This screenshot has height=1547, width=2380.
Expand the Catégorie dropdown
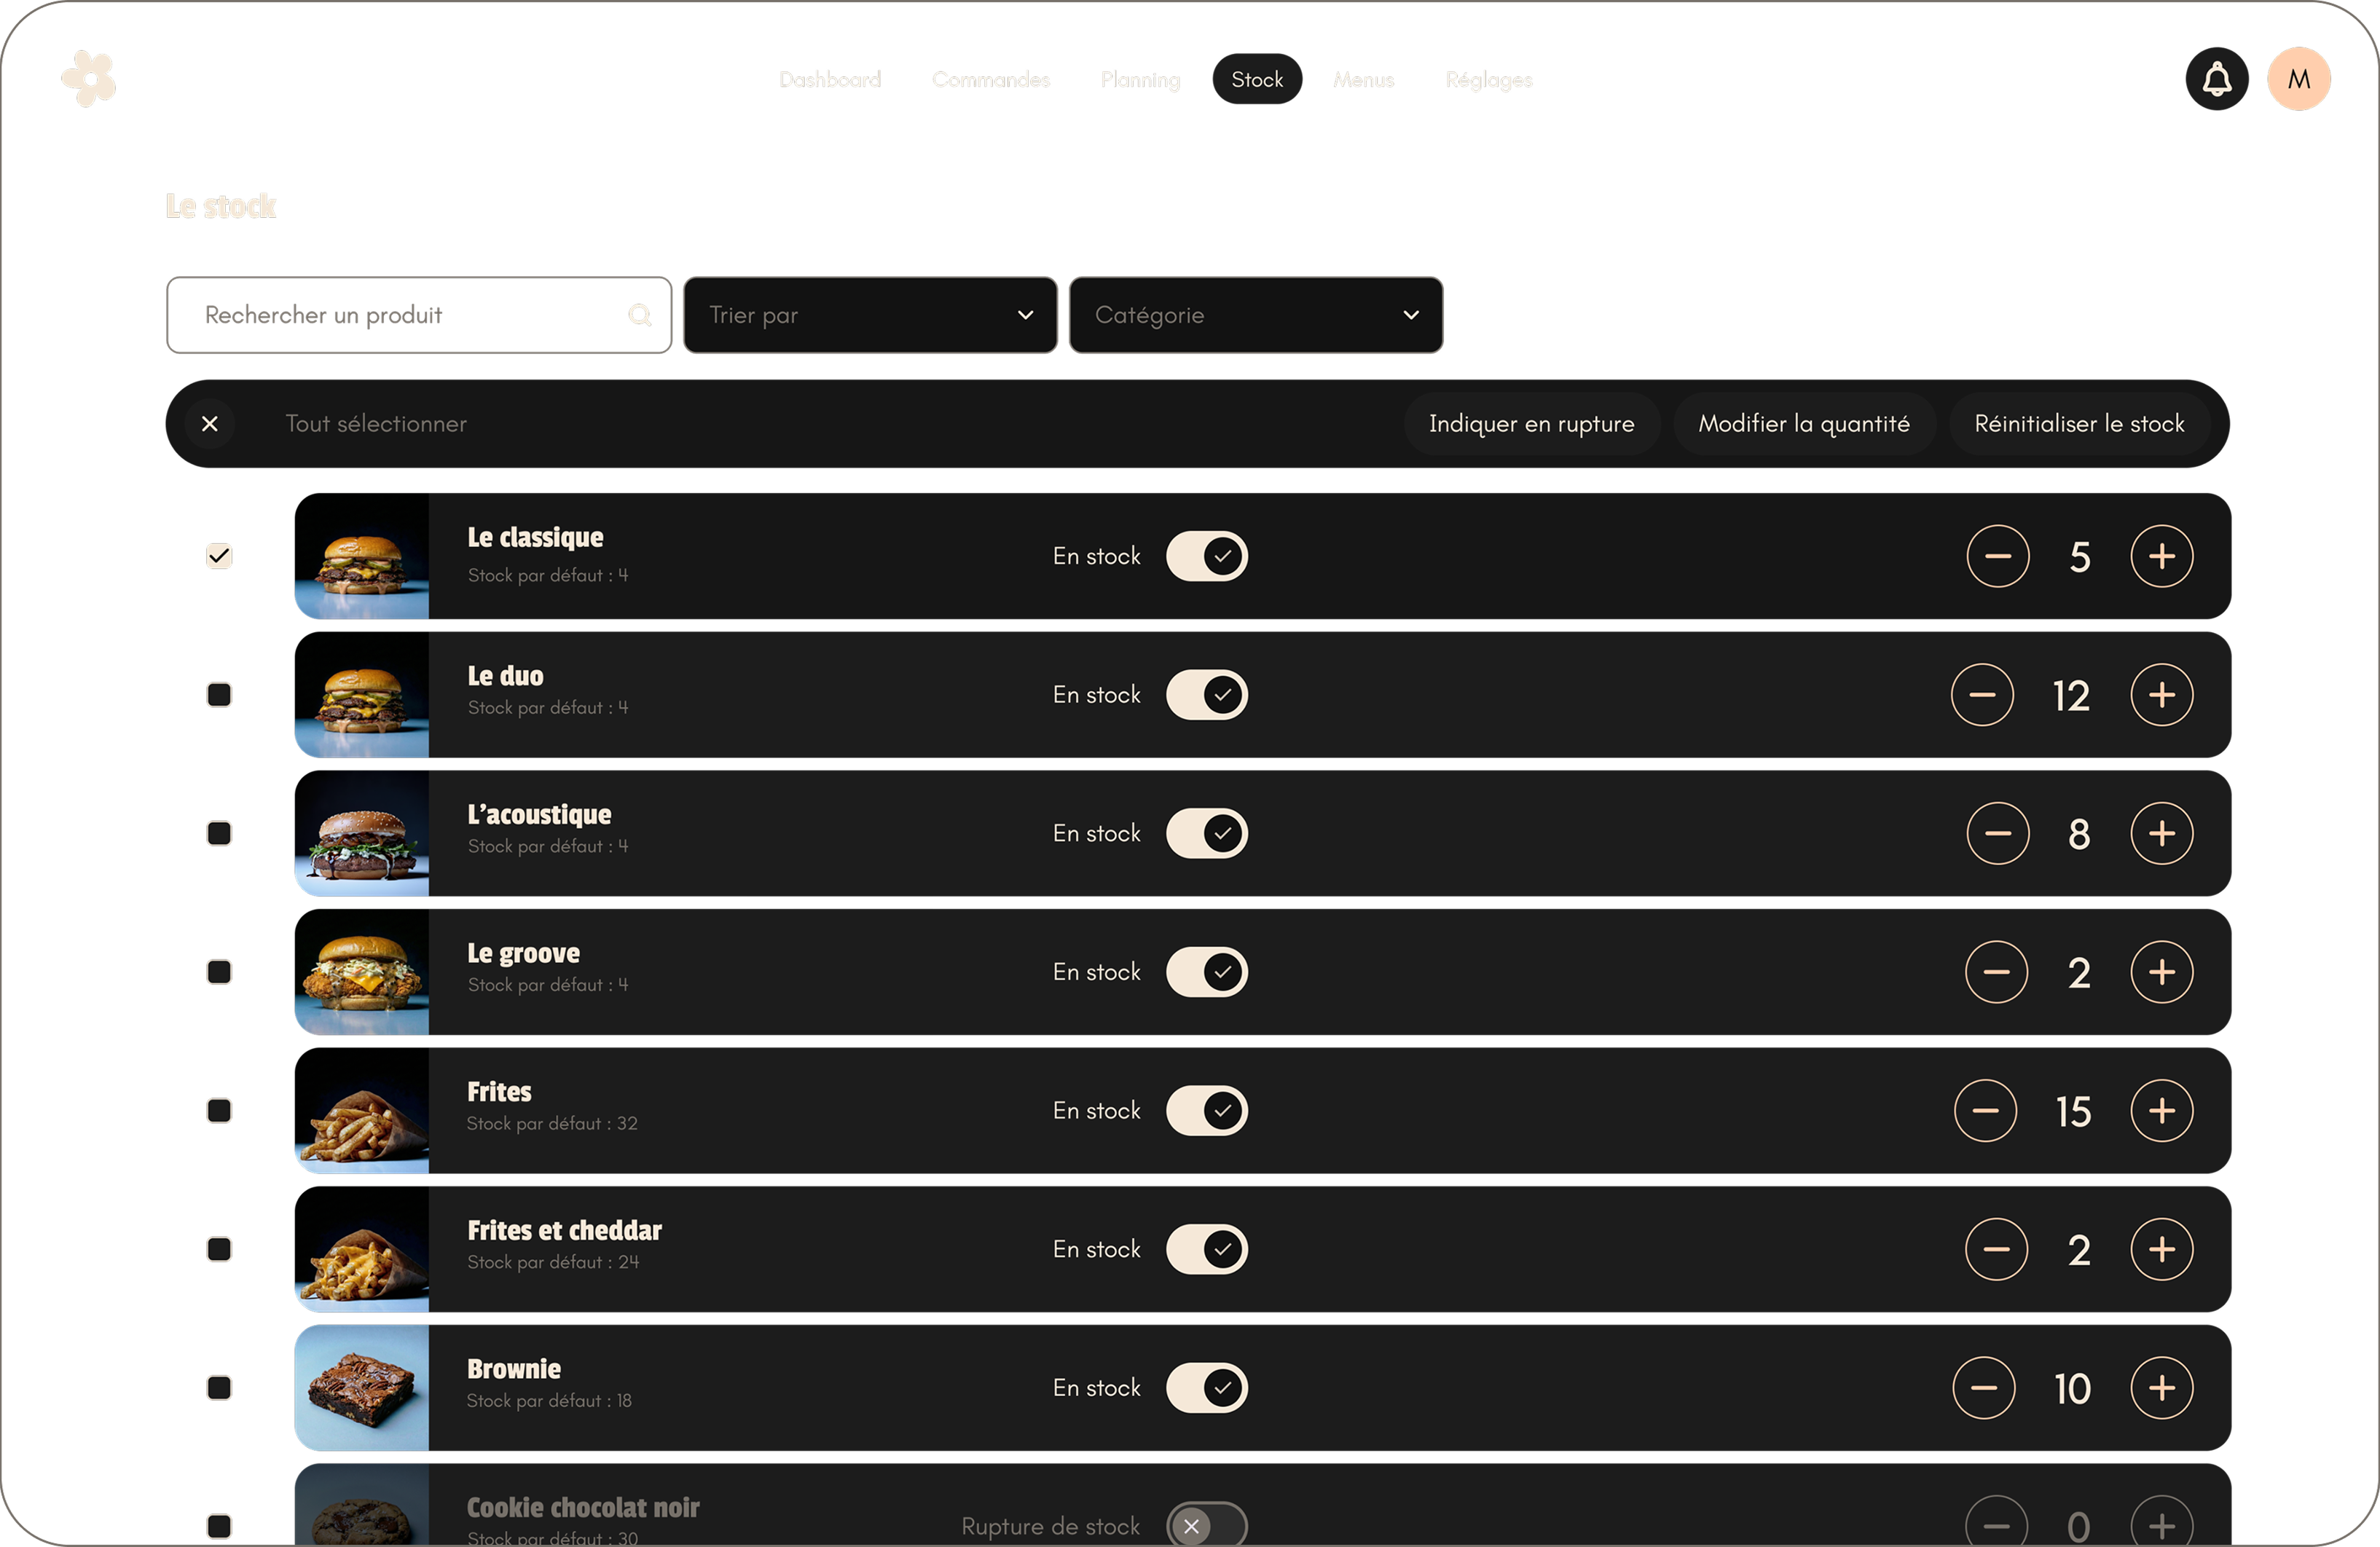pyautogui.click(x=1255, y=316)
